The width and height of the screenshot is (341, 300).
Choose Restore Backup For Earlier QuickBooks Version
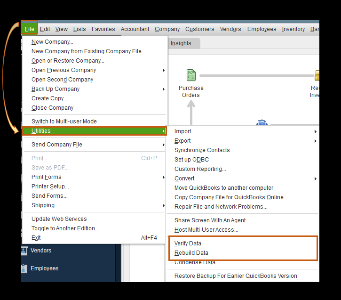(243, 276)
